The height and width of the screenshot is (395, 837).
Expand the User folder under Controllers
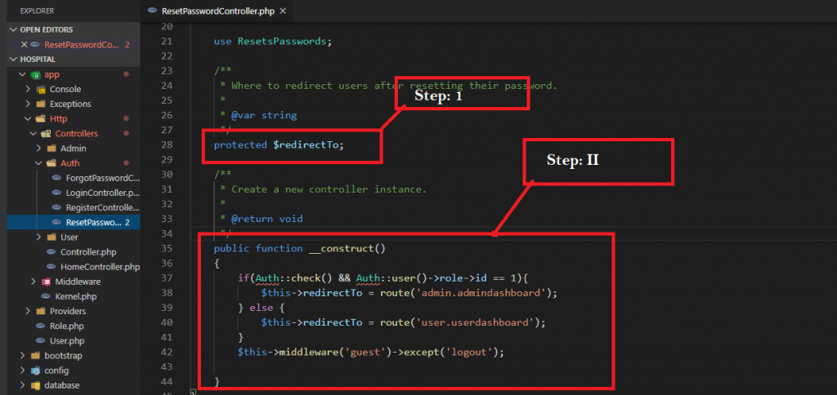(x=38, y=237)
